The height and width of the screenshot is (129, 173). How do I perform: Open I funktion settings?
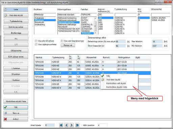pos(16,80)
